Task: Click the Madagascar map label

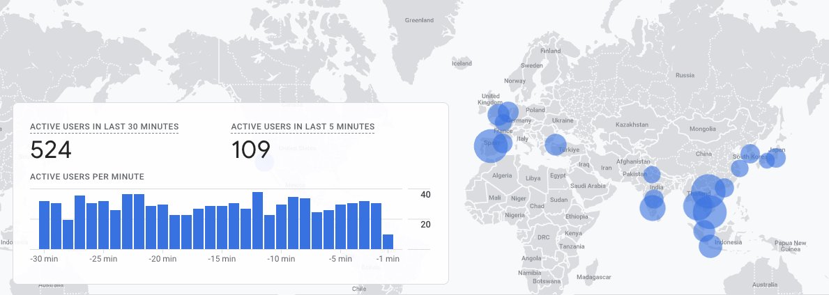Action: (x=594, y=277)
